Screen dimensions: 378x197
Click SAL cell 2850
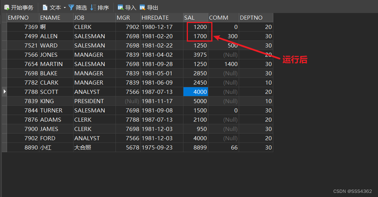click(x=196, y=73)
